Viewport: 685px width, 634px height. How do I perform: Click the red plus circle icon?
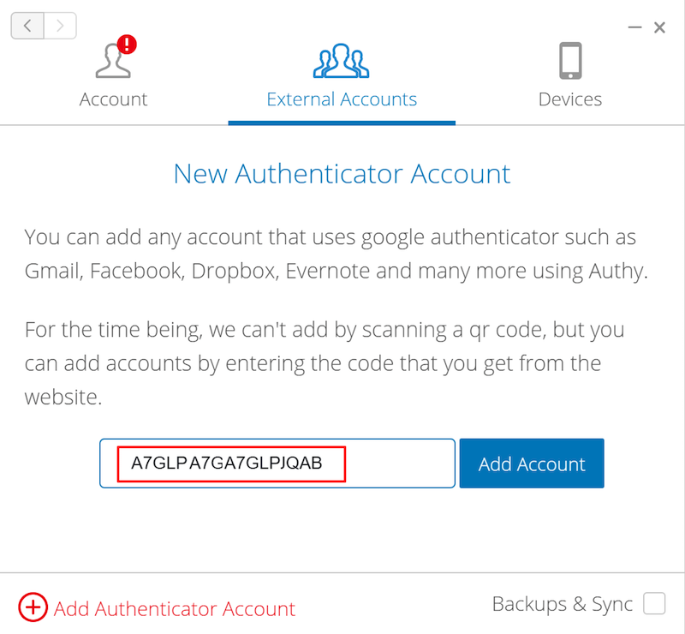[x=33, y=607]
